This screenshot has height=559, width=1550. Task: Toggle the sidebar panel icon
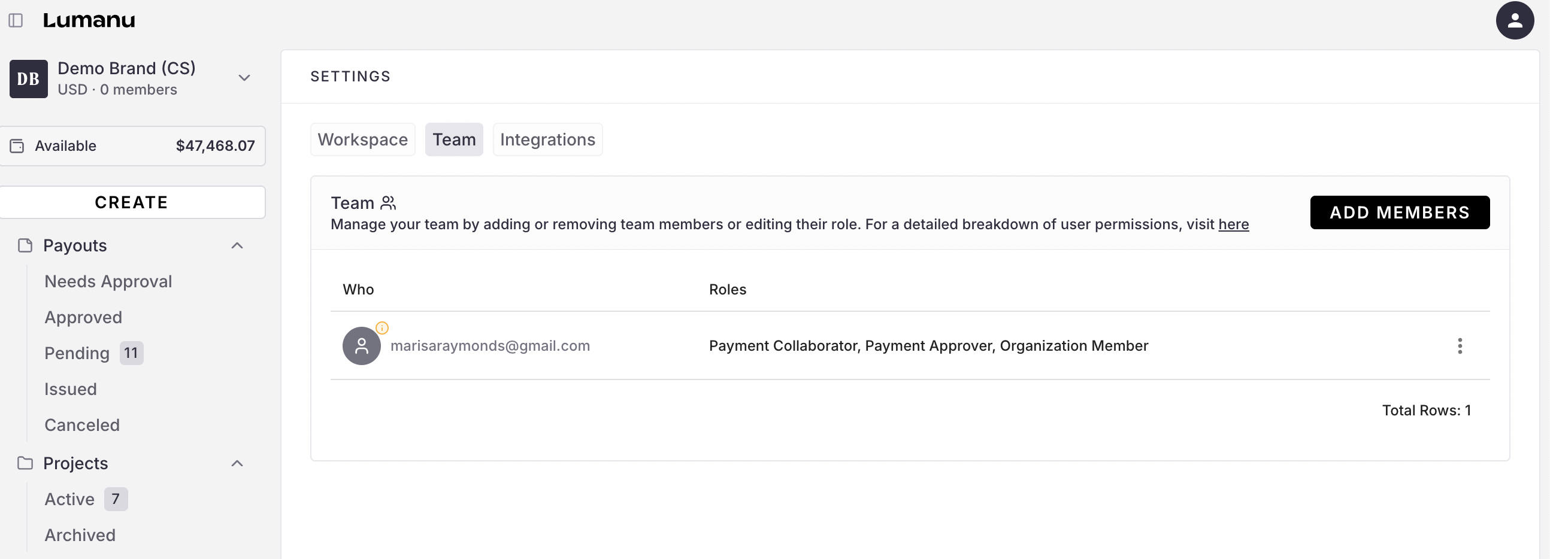tap(16, 20)
